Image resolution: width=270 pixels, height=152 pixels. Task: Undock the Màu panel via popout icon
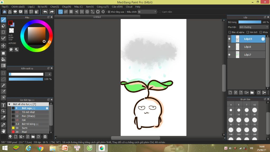49,17
